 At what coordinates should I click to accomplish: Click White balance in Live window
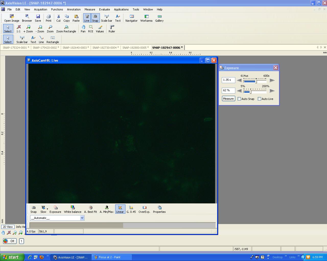pyautogui.click(x=73, y=209)
